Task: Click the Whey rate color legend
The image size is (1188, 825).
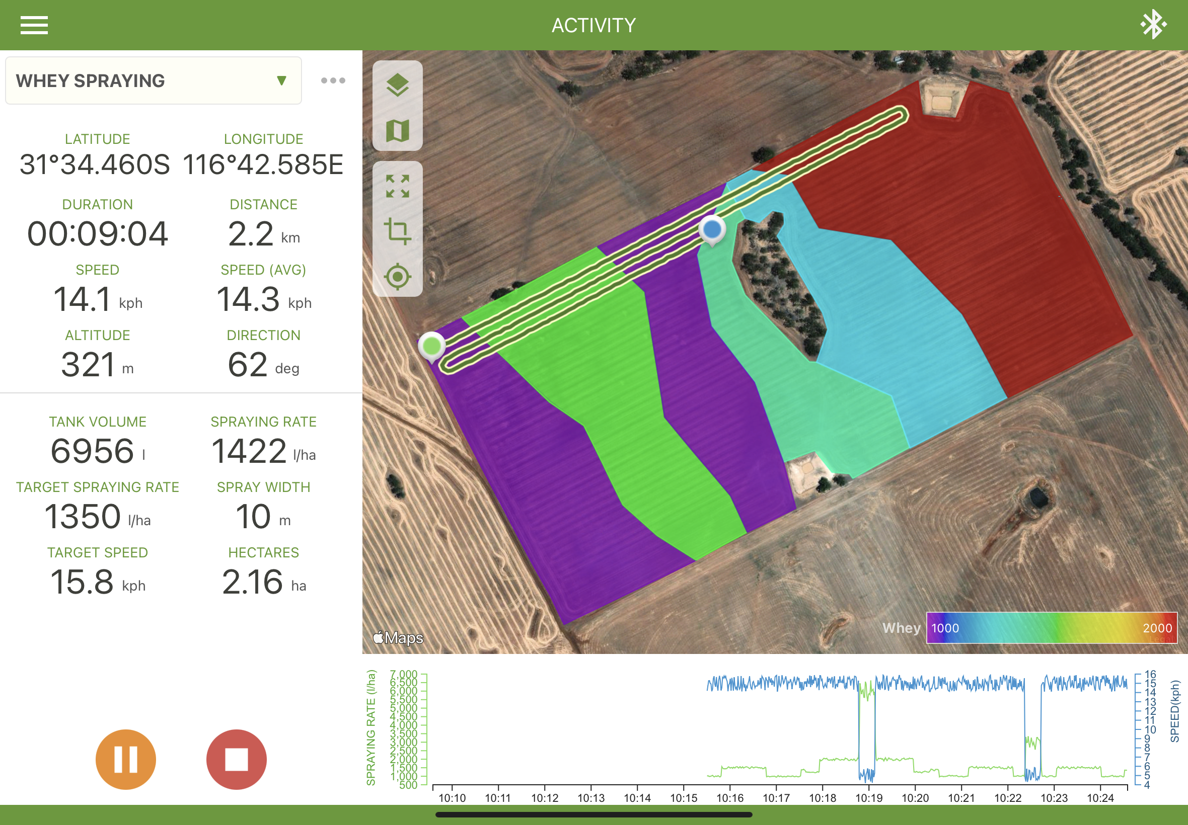Action: [x=1051, y=627]
